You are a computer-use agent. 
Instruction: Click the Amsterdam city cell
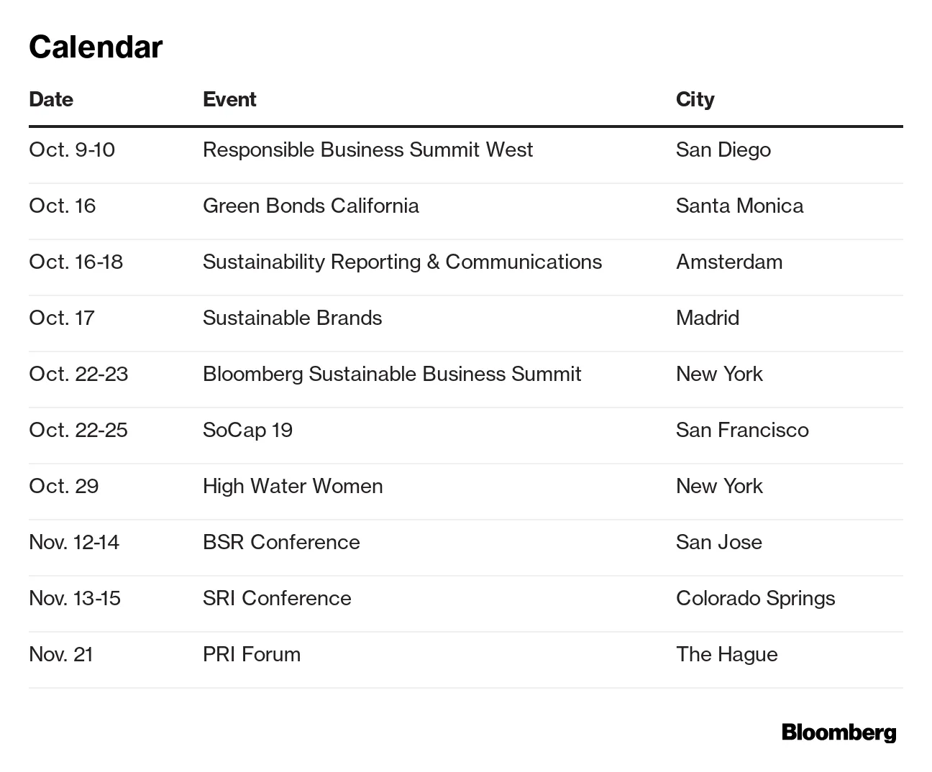click(x=729, y=262)
